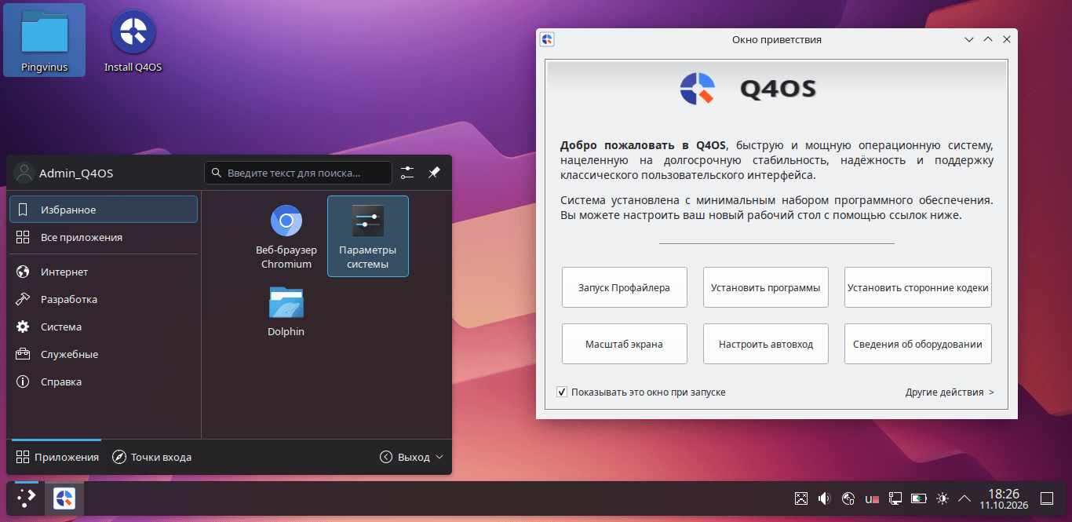Focus the application search field
The height and width of the screenshot is (522, 1072).
298,173
